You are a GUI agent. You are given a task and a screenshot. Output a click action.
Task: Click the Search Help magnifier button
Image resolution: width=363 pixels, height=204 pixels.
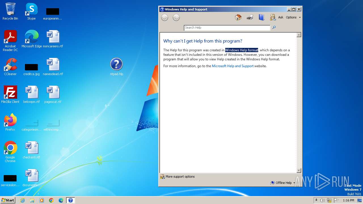tap(274, 27)
